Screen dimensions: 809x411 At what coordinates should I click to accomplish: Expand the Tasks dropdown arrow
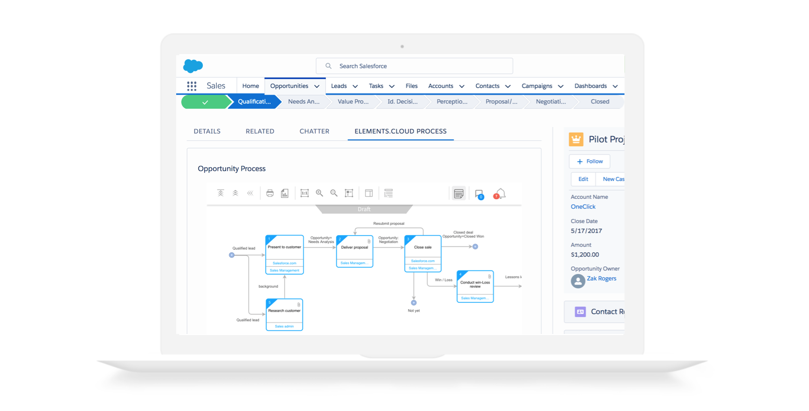click(x=392, y=86)
